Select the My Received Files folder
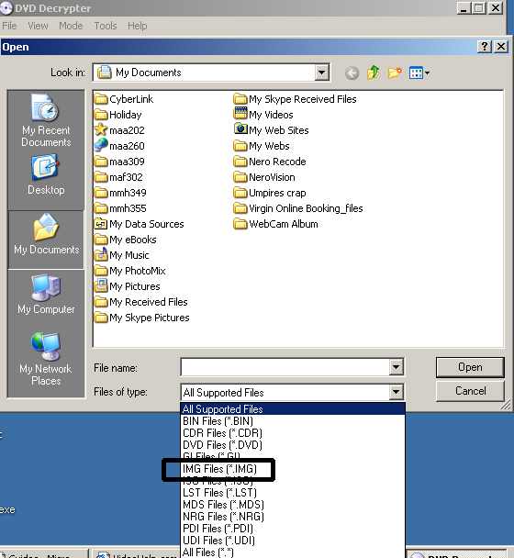The image size is (514, 558). pos(141,302)
